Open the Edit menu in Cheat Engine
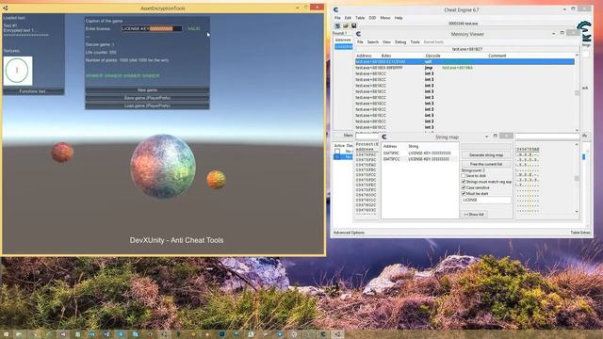Image resolution: width=603 pixels, height=339 pixels. pos(348,18)
